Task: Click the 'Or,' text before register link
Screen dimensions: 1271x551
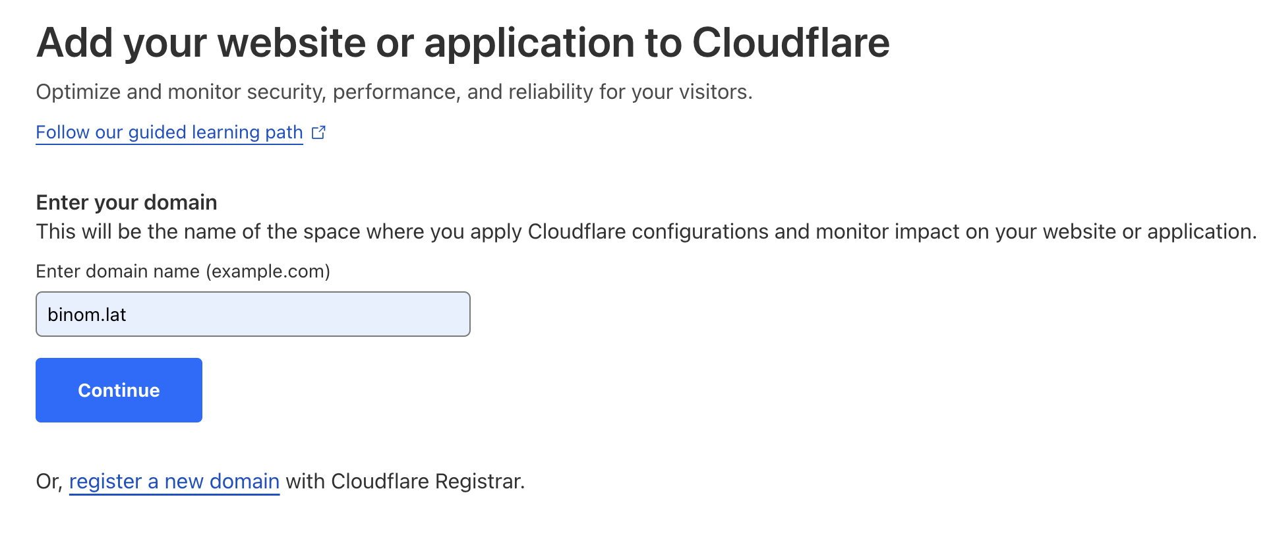Action: 49,482
